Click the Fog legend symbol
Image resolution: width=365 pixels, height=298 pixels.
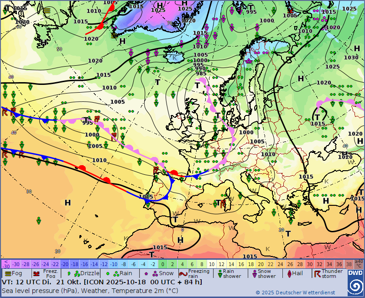[x=8, y=274]
